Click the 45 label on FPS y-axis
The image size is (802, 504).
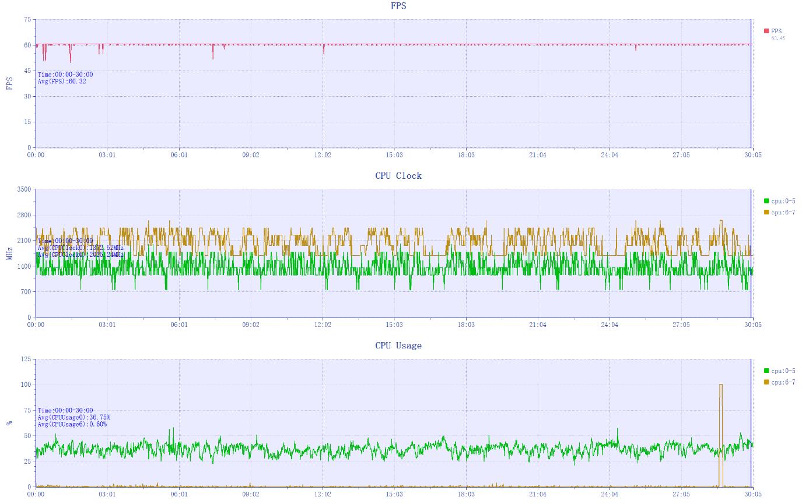27,71
